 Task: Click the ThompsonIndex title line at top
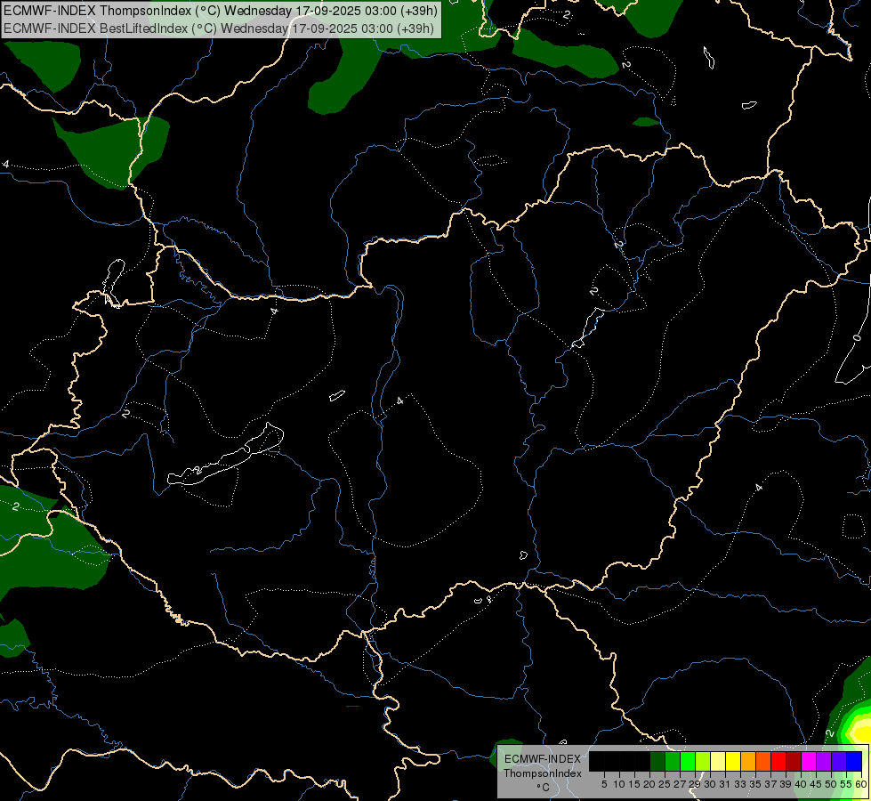(221, 10)
